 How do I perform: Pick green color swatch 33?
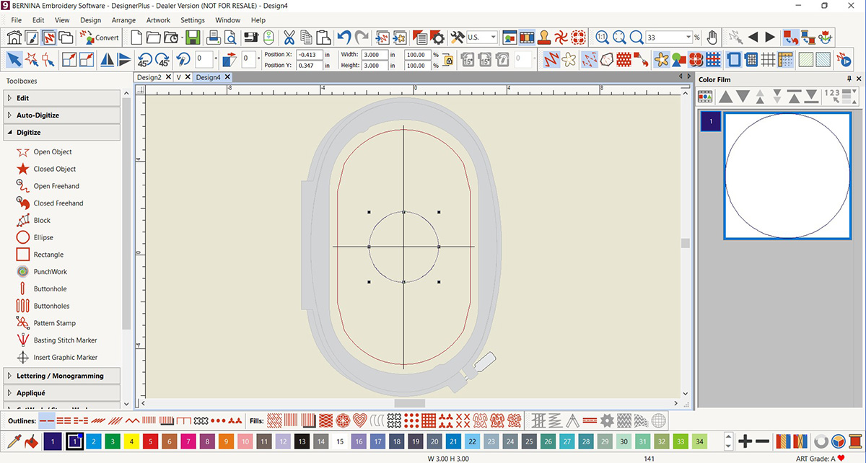(679, 441)
